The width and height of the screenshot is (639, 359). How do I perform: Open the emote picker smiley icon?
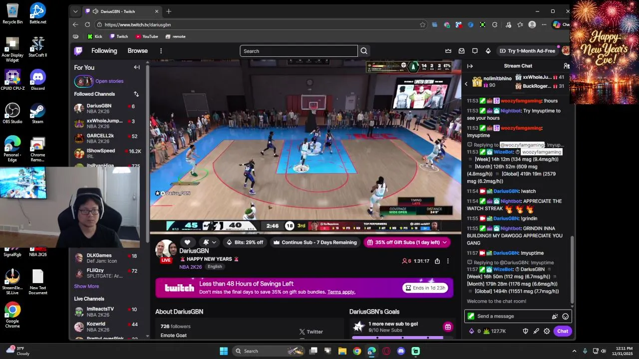565,316
